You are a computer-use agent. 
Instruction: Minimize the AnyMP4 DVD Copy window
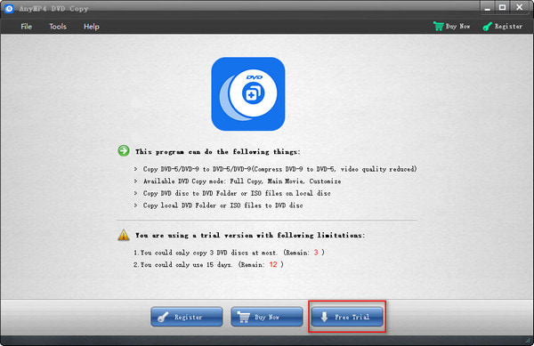(x=488, y=8)
